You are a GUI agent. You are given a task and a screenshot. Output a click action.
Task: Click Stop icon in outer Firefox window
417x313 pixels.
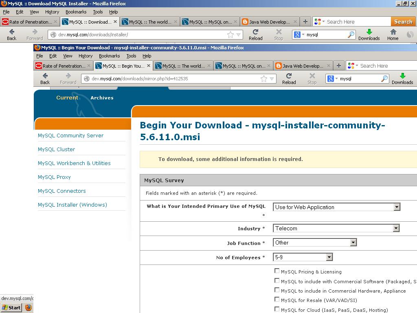coord(279,32)
